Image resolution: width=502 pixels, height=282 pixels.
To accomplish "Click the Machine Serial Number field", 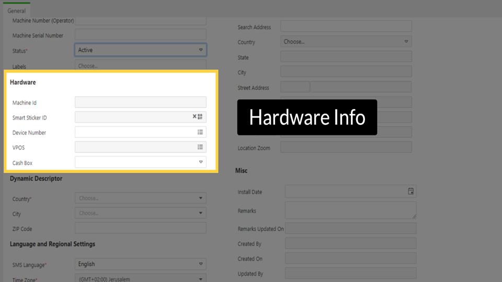I will tap(140, 36).
